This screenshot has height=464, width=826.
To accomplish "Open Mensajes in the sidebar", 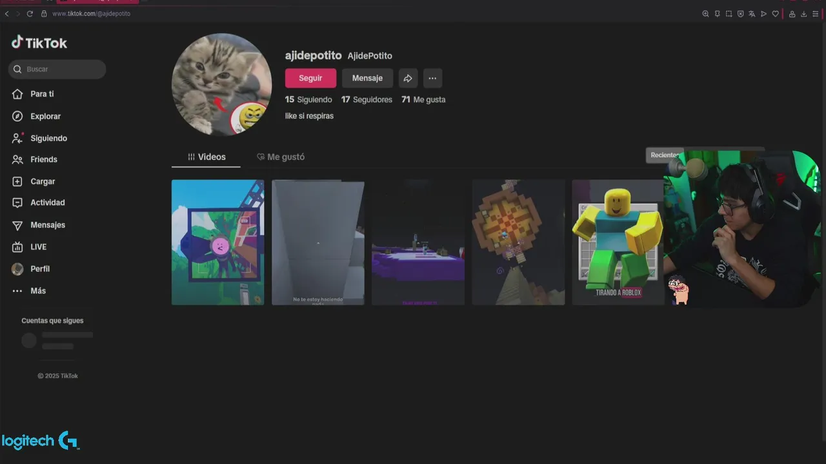I will tap(48, 225).
